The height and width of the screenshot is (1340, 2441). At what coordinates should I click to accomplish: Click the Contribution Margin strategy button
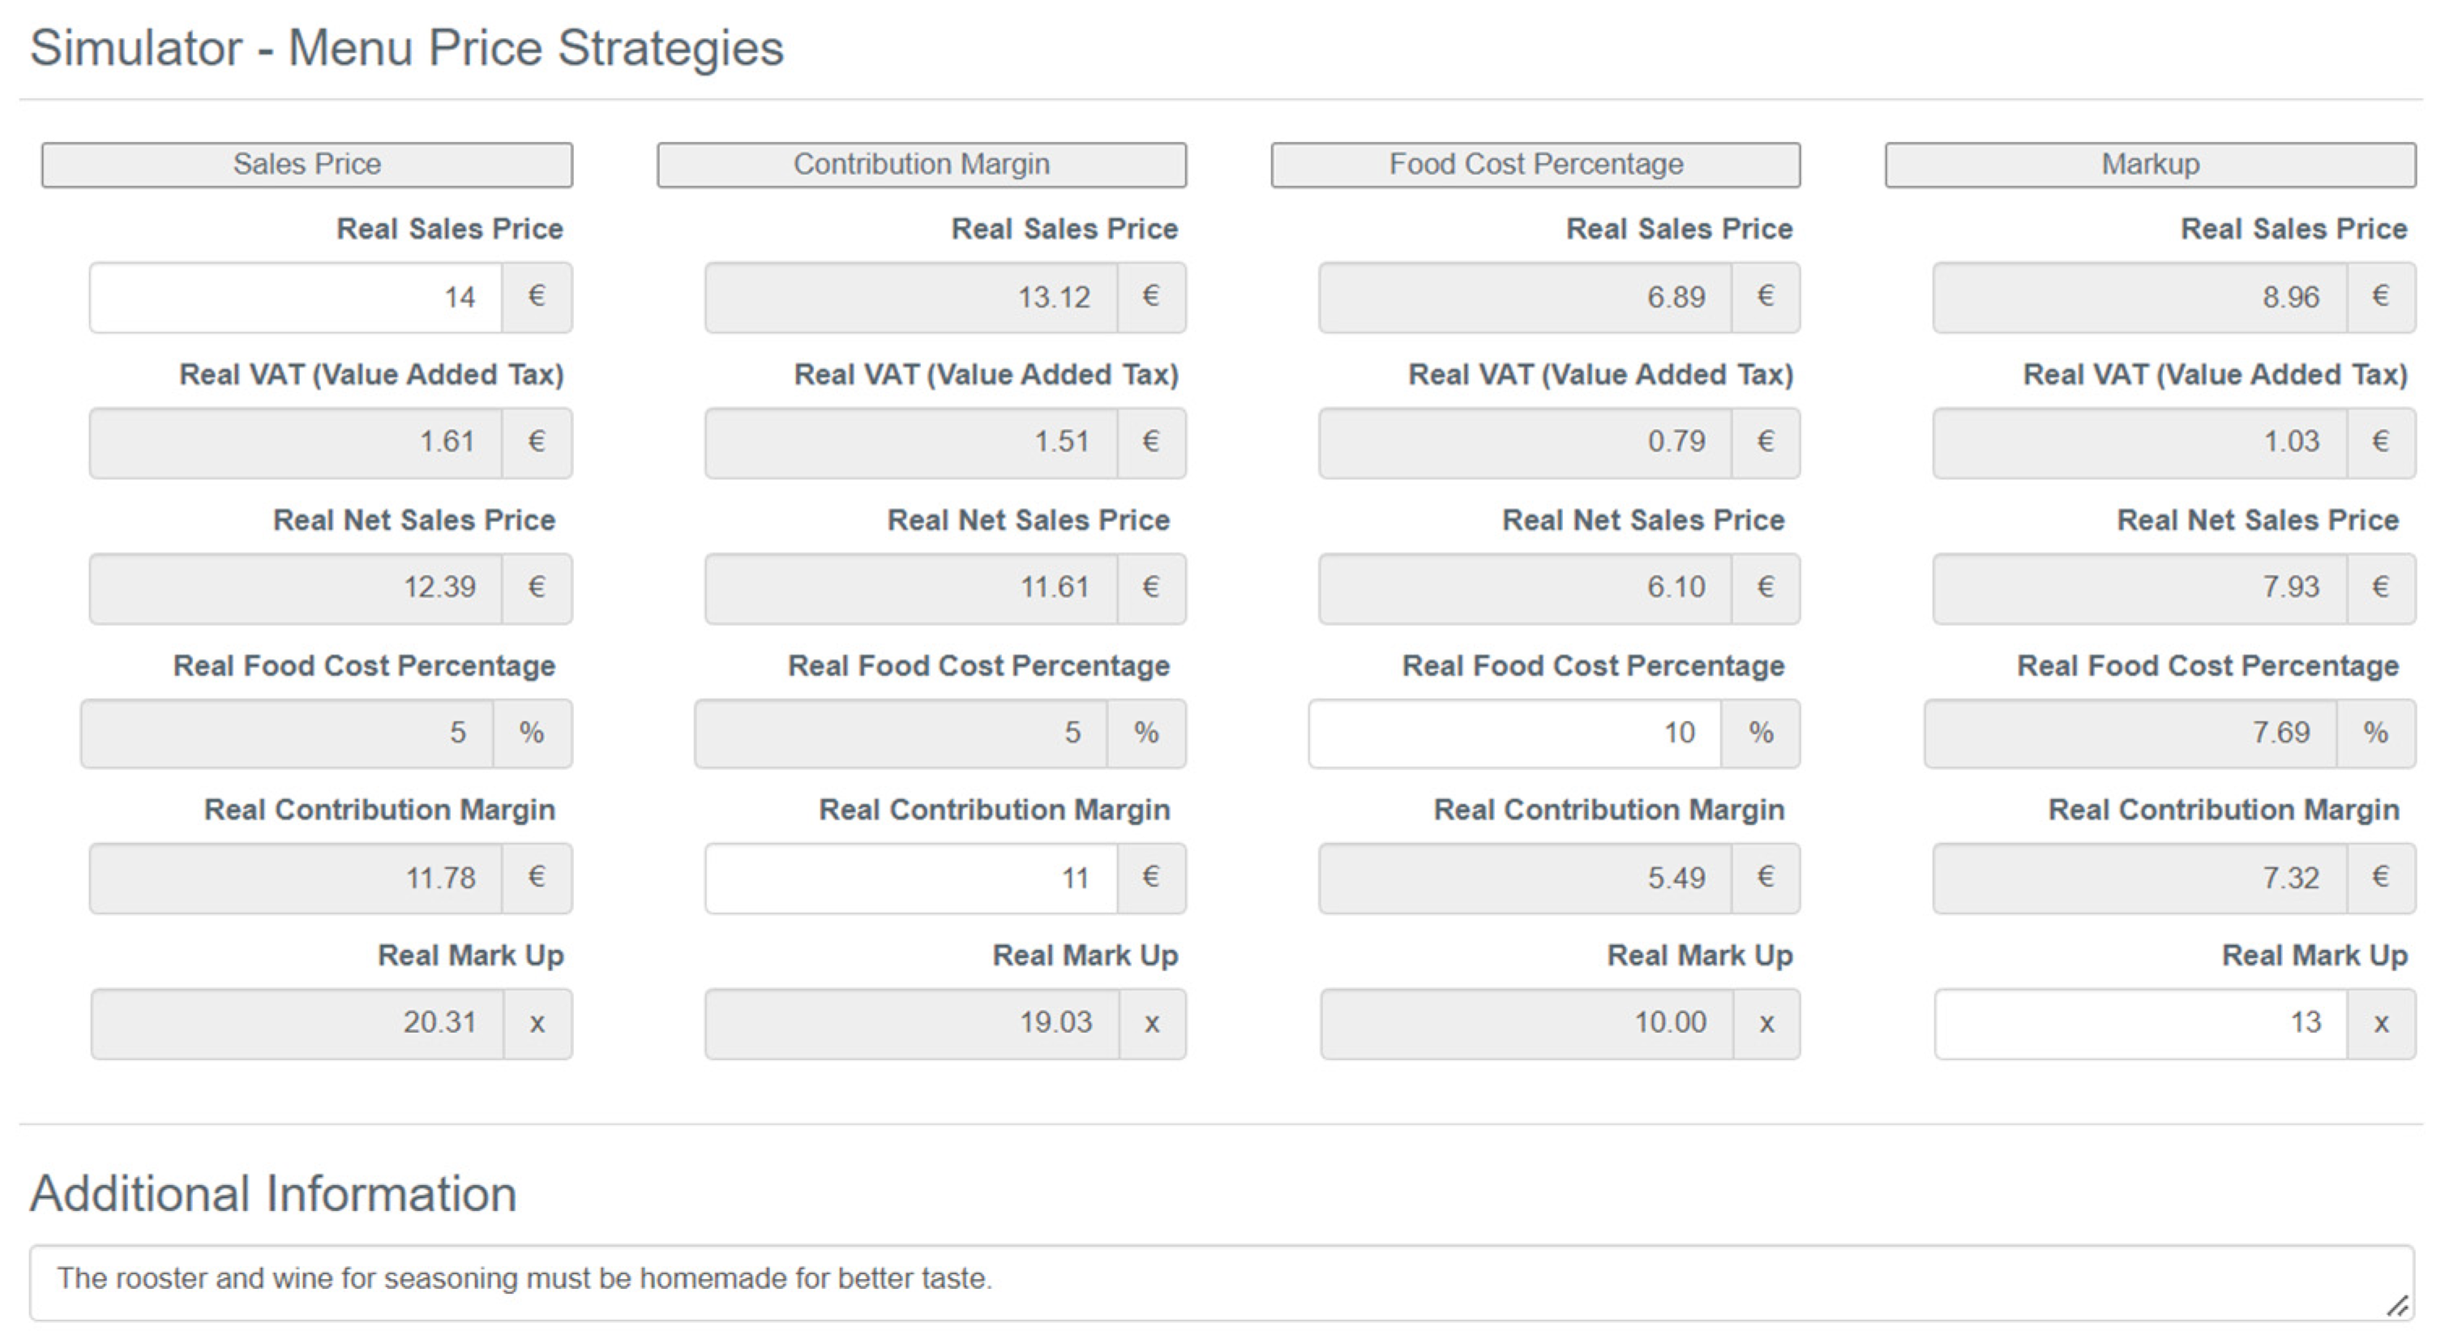click(921, 165)
